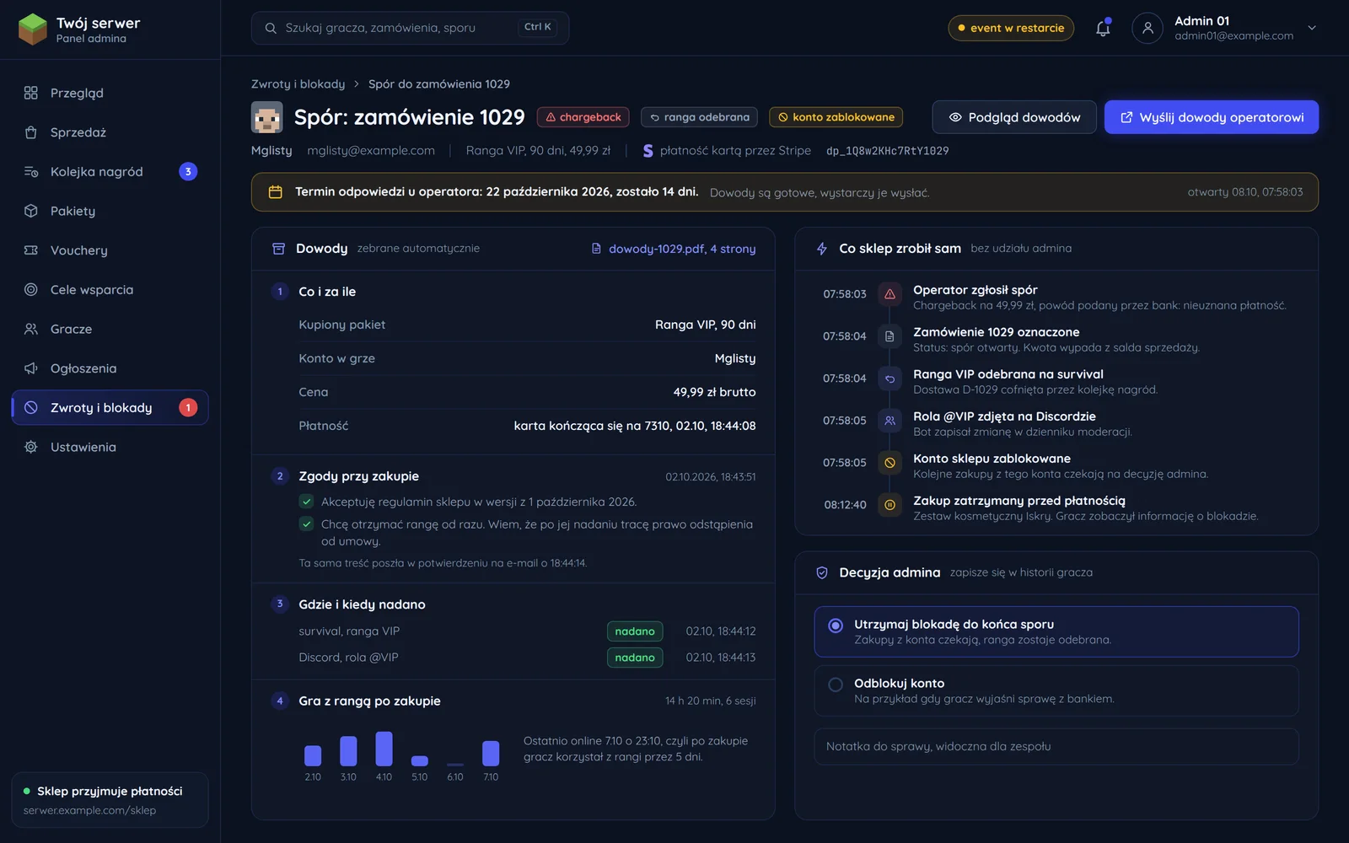Click the shield icon beside Decyzja admina

[x=822, y=573]
